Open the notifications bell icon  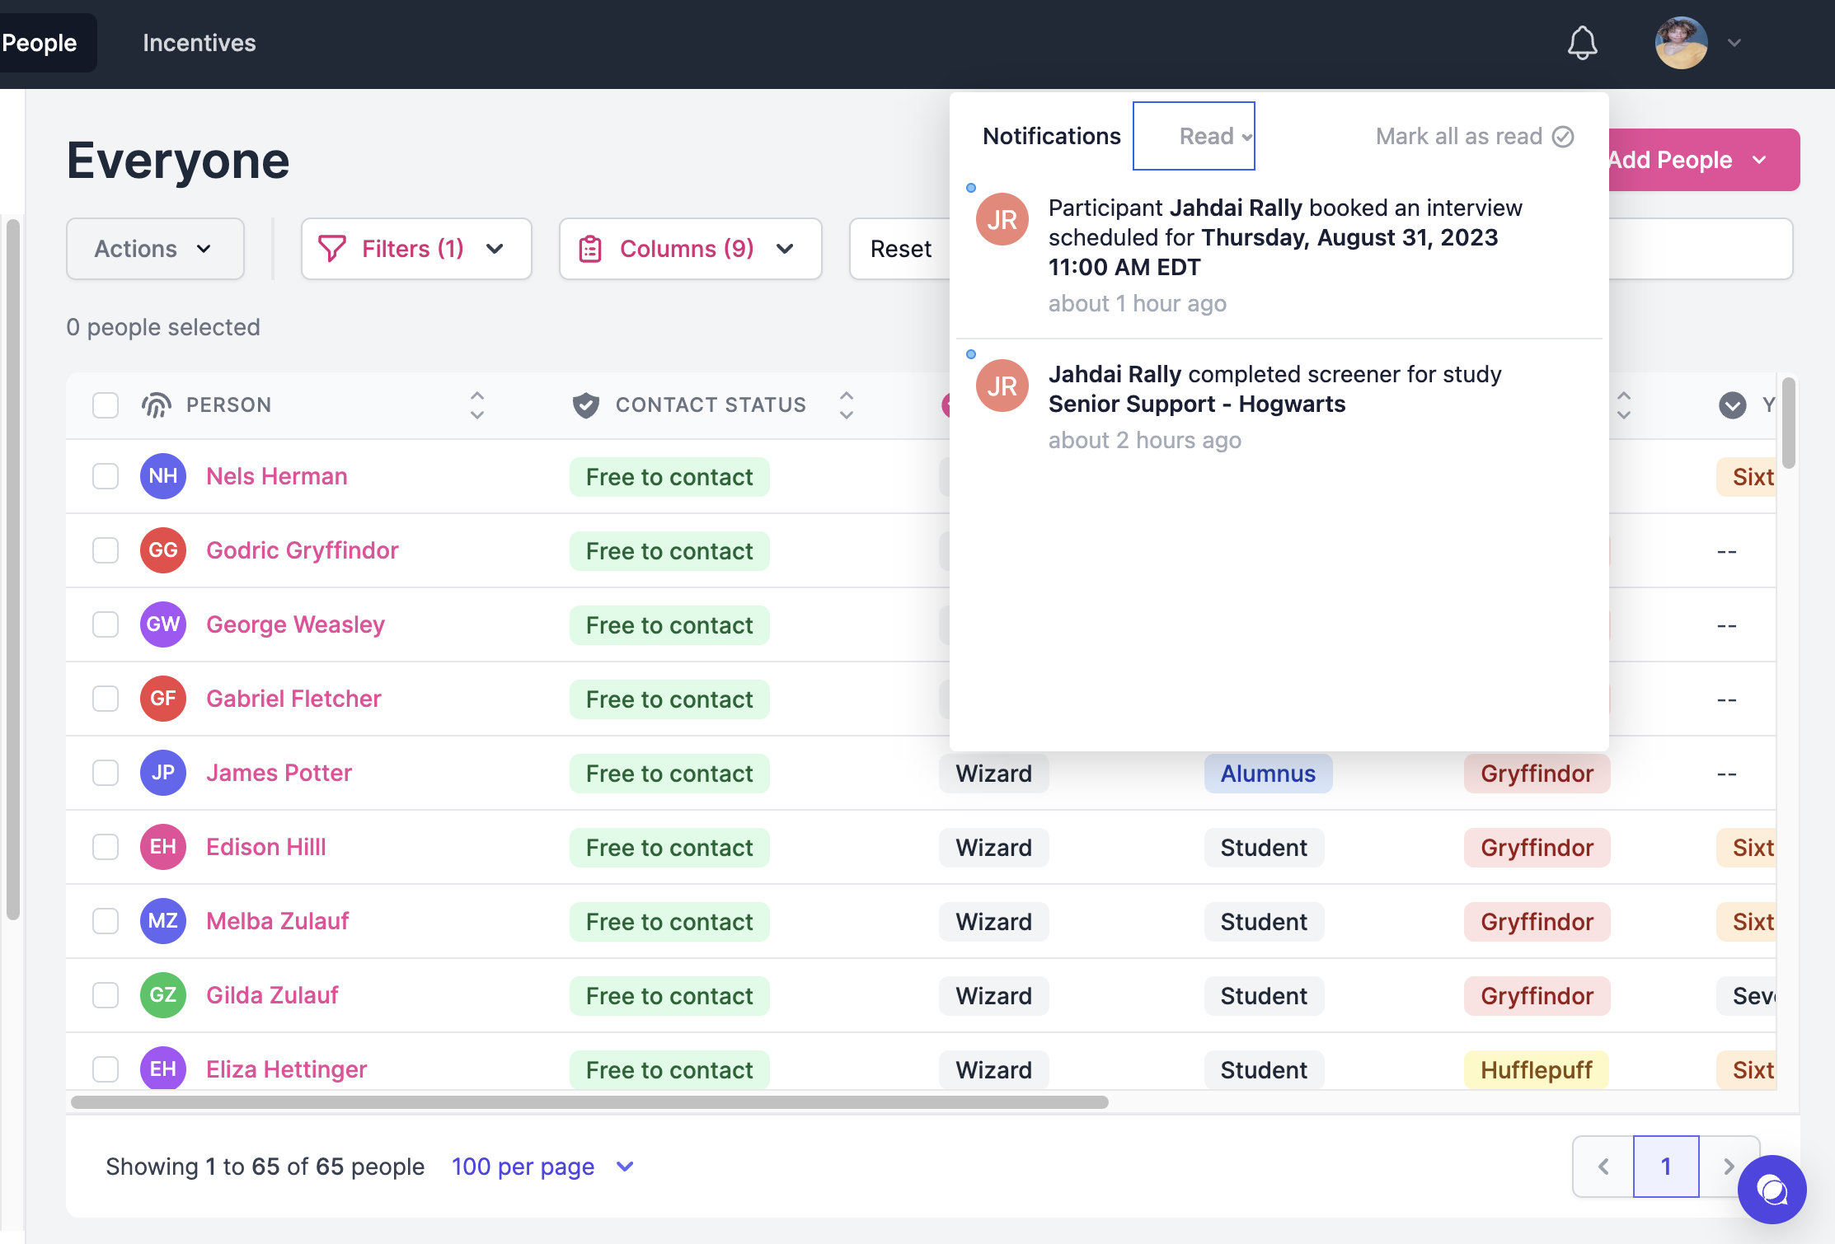tap(1582, 43)
